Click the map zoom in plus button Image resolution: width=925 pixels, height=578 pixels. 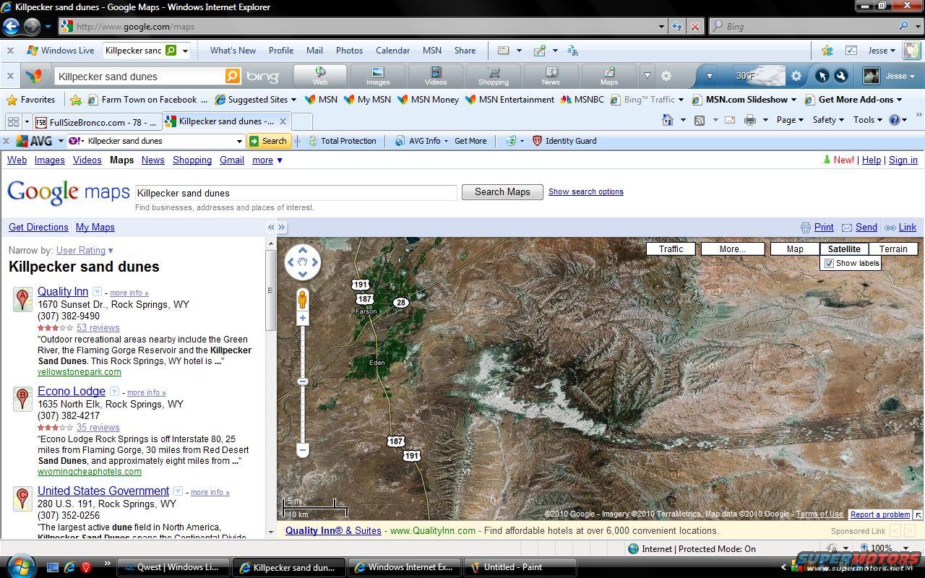click(303, 319)
